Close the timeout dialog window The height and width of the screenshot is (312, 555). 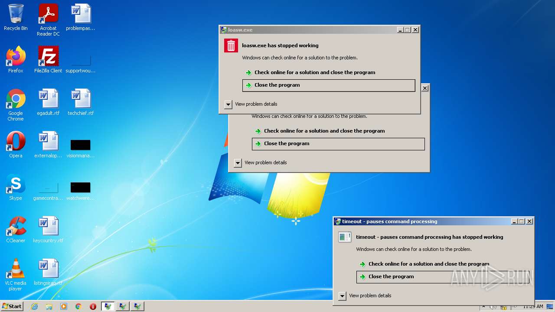[x=529, y=221]
